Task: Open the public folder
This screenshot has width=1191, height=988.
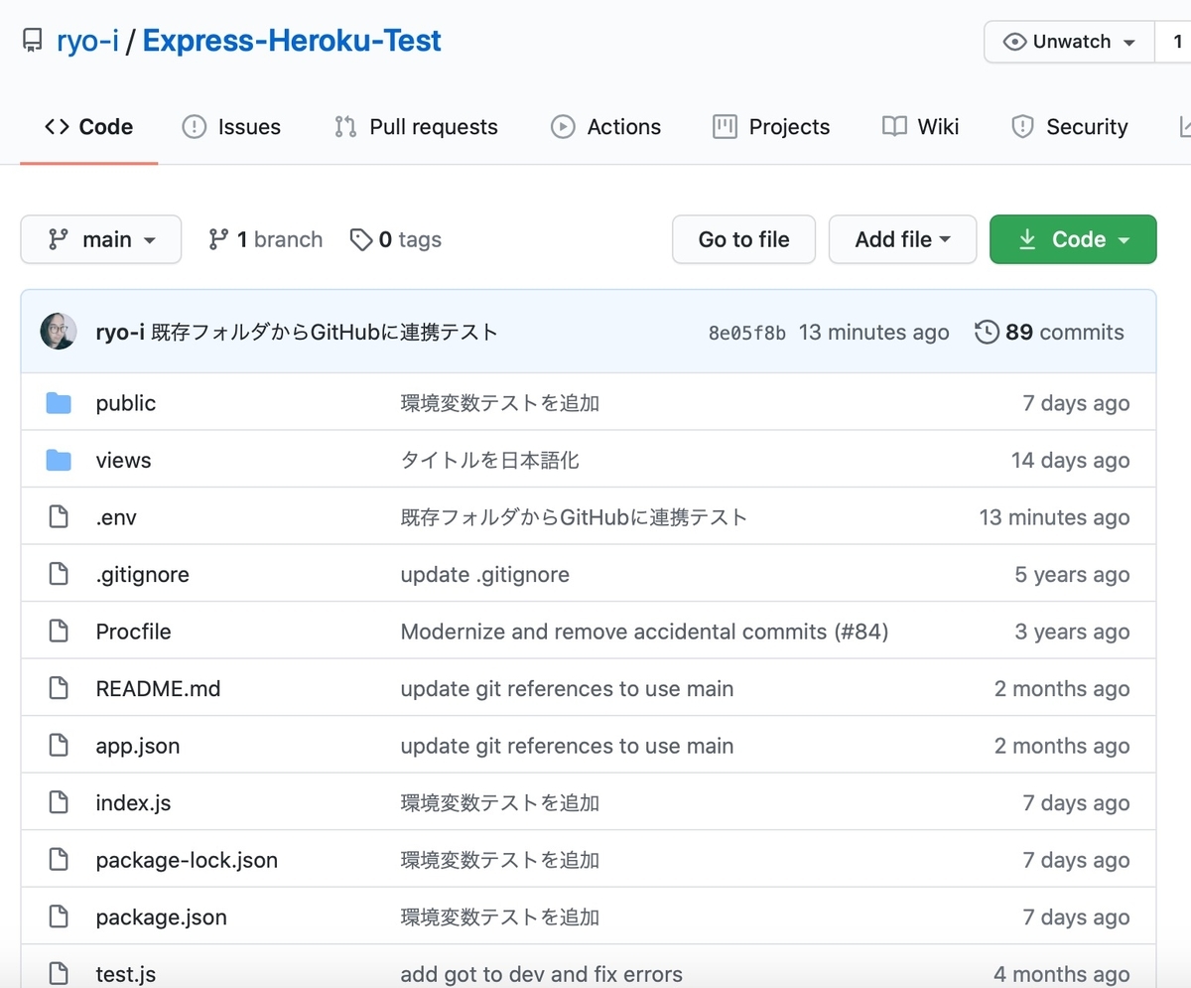Action: 126,403
